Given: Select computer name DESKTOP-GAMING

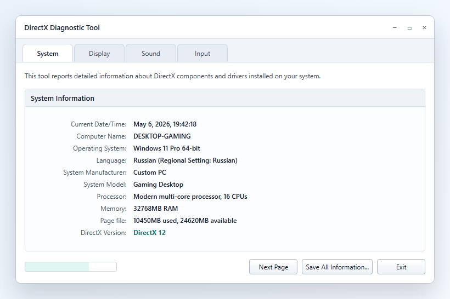Looking at the screenshot, I should tap(162, 136).
